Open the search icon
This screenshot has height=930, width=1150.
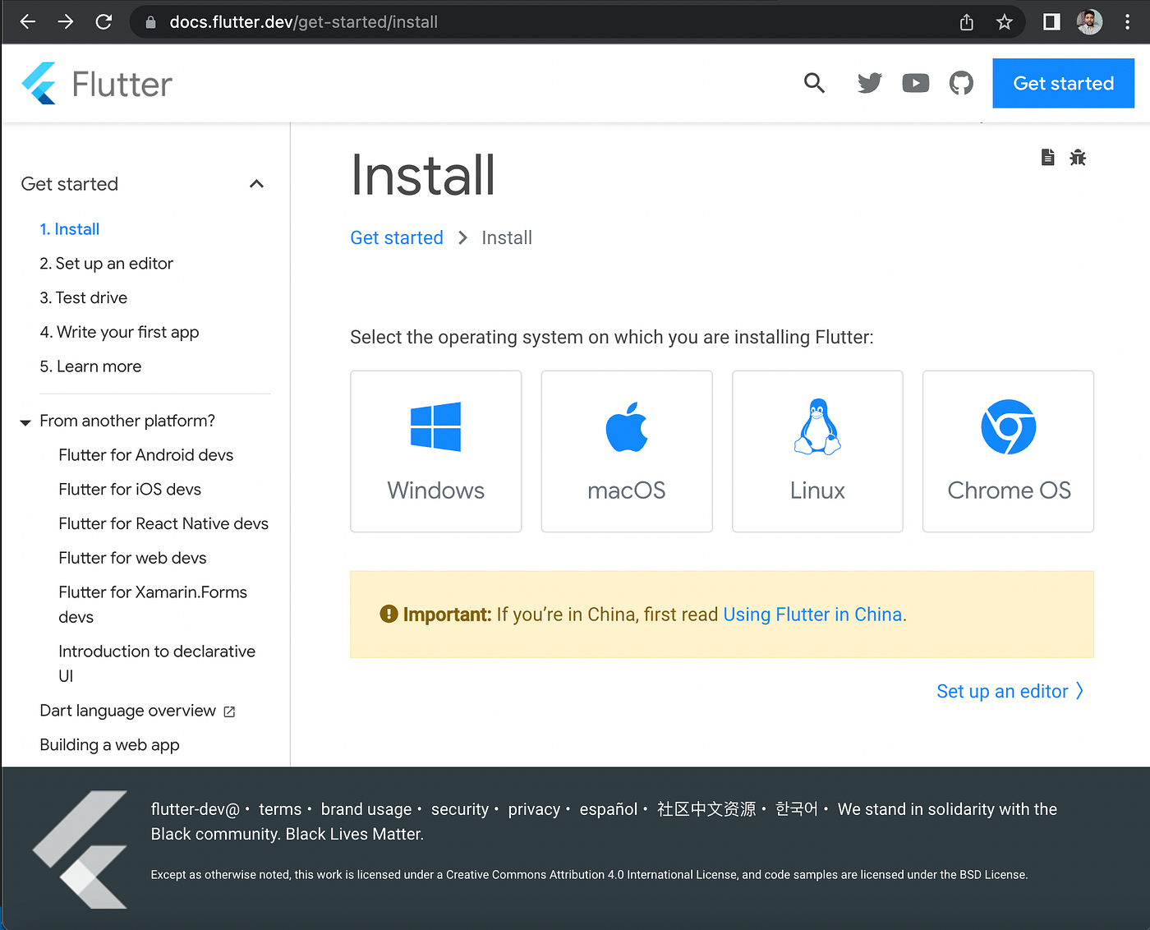814,83
